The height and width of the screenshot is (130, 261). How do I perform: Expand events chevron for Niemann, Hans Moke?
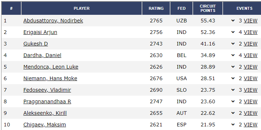coord(233,78)
